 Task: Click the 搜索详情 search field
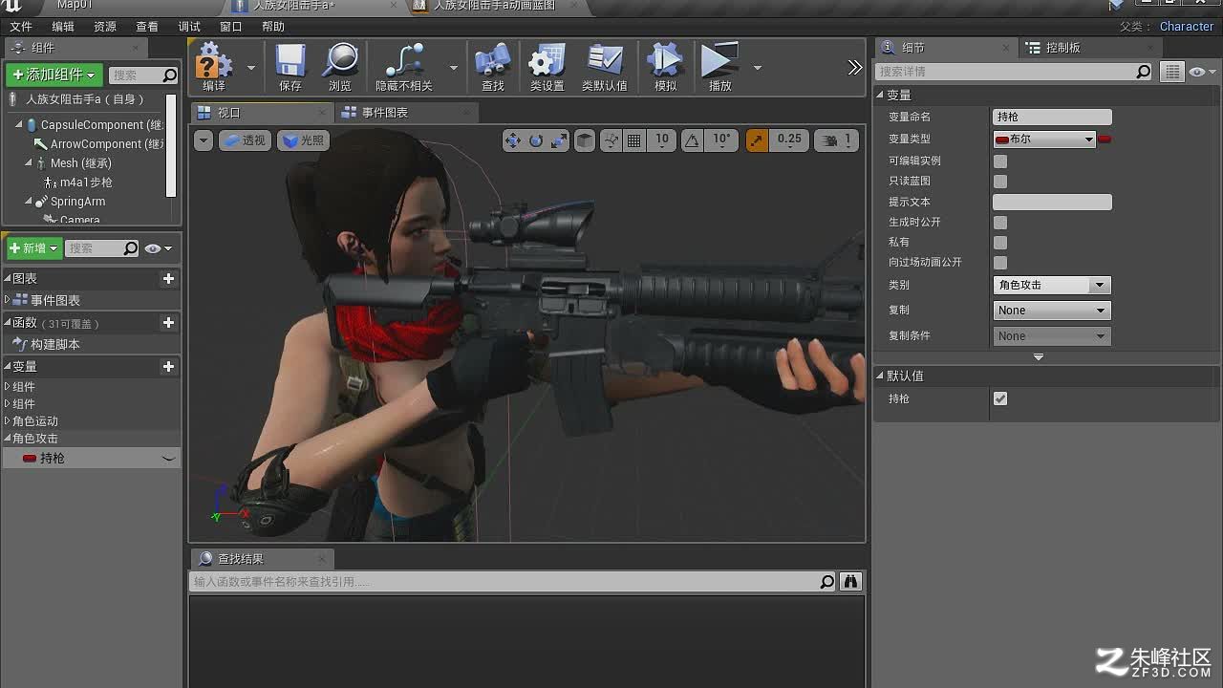(x=1015, y=72)
